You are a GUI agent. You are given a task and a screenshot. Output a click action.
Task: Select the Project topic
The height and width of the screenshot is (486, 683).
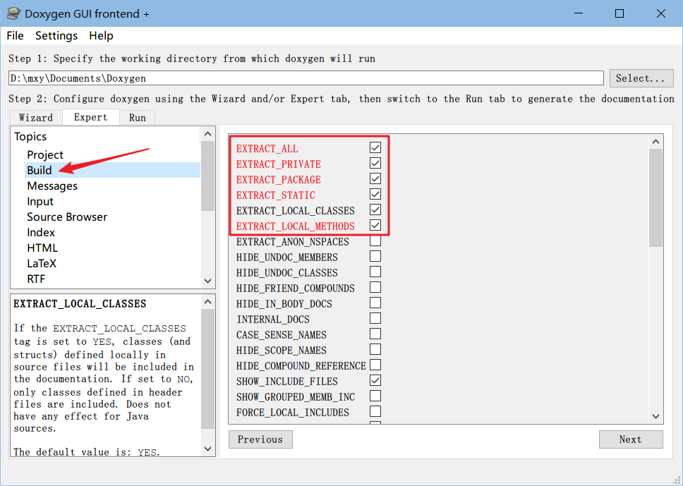point(45,154)
